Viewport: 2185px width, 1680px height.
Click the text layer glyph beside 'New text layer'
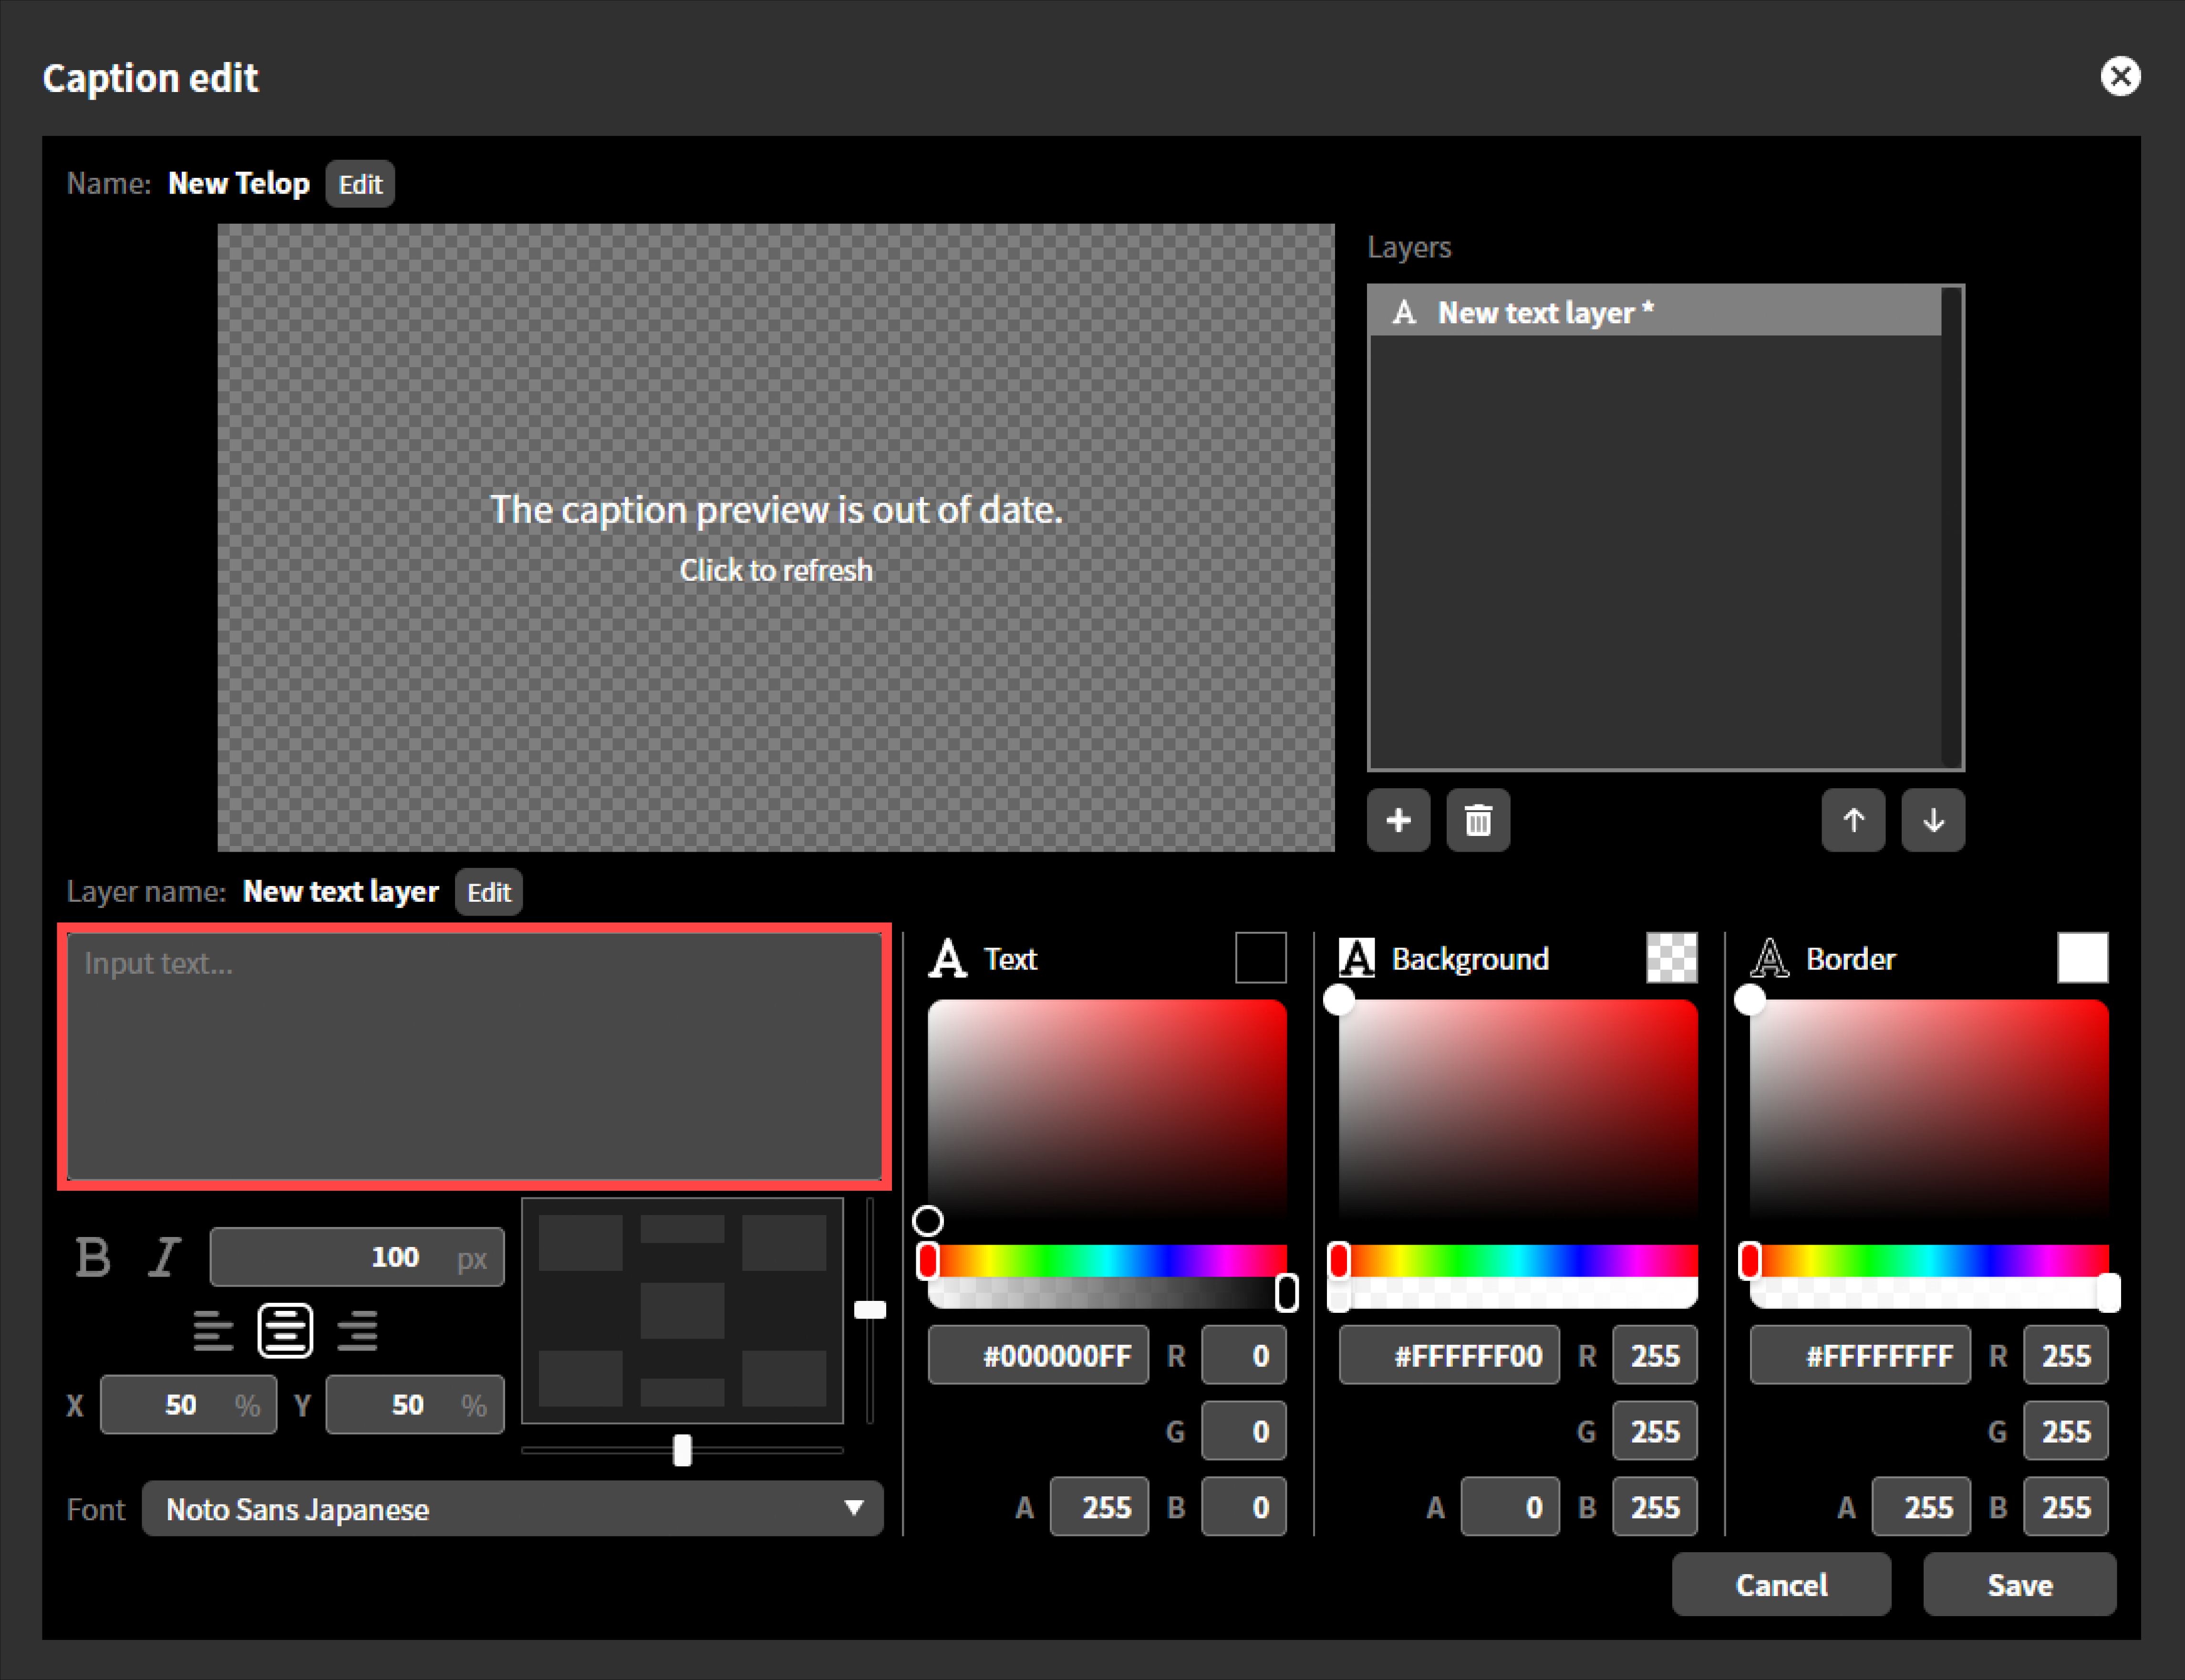tap(1404, 312)
